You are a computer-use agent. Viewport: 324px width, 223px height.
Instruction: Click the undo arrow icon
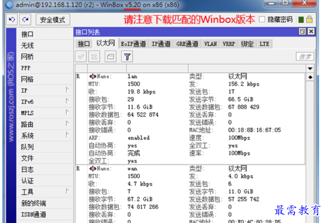click(x=12, y=19)
